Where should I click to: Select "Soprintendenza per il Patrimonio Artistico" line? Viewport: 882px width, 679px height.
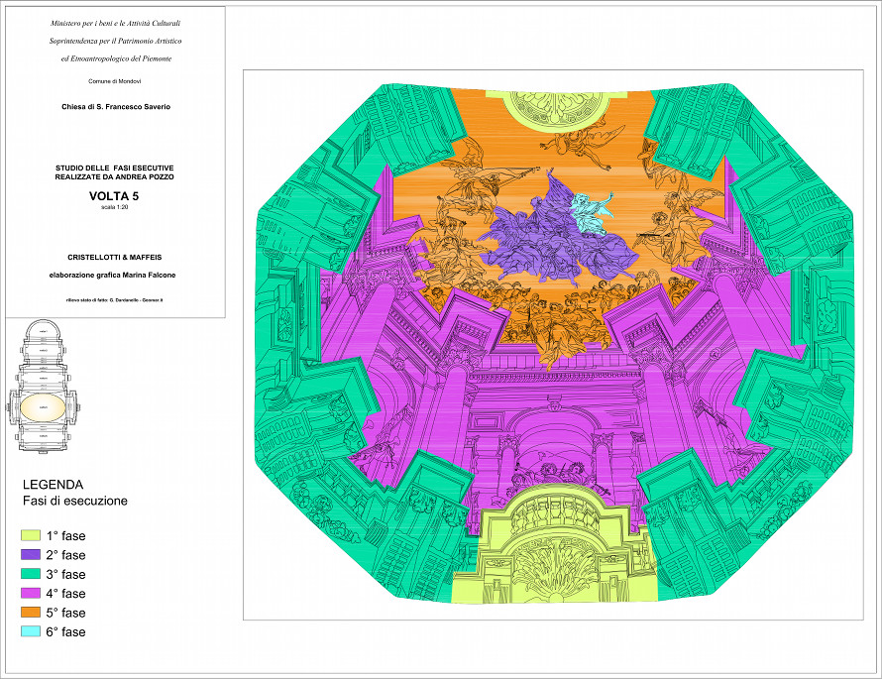[115, 41]
